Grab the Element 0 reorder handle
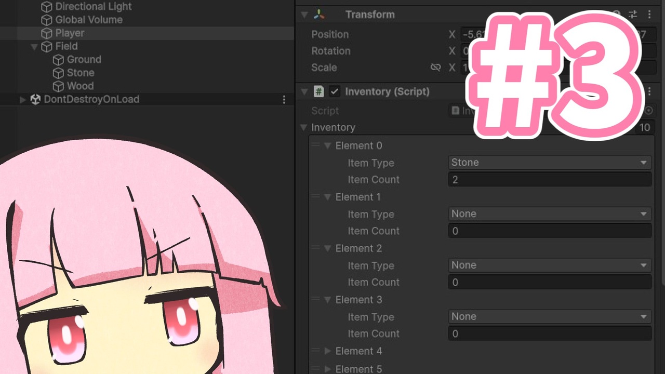The width and height of the screenshot is (665, 374). [315, 145]
